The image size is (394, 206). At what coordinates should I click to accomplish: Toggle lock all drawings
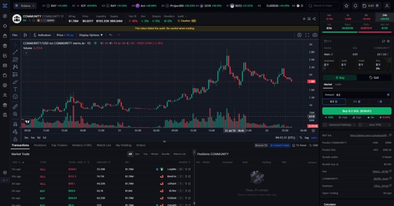[15, 139]
